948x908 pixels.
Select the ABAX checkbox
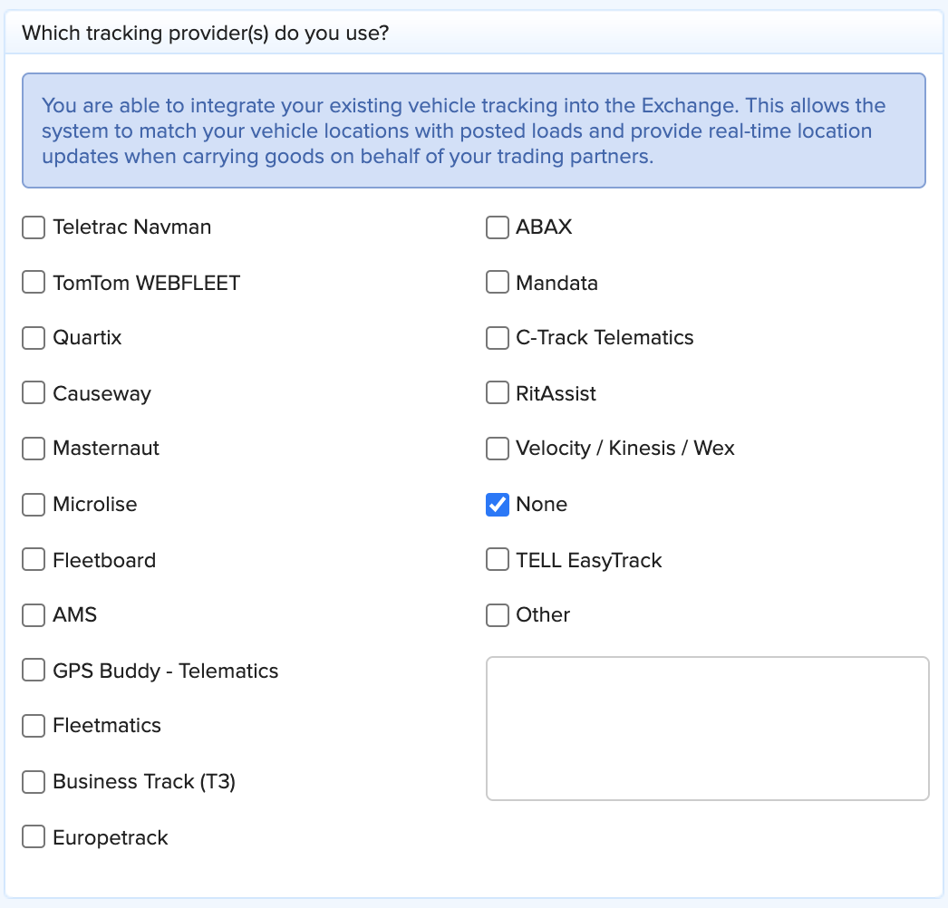point(497,227)
